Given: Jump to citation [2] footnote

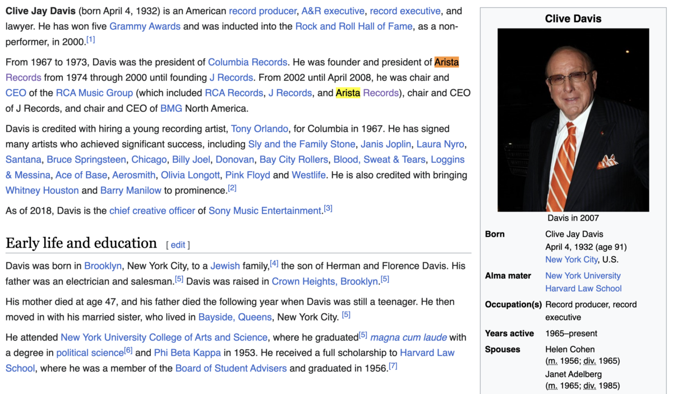Looking at the screenshot, I should pos(232,188).
